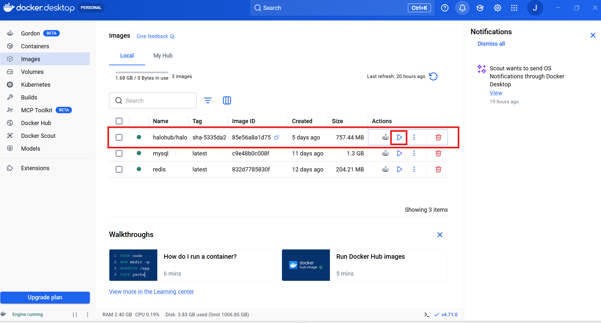Open the terminal icon in status bar
The width and height of the screenshot is (601, 323).
(x=427, y=315)
